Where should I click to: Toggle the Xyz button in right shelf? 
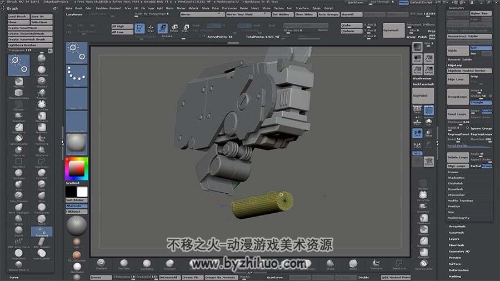point(417,153)
